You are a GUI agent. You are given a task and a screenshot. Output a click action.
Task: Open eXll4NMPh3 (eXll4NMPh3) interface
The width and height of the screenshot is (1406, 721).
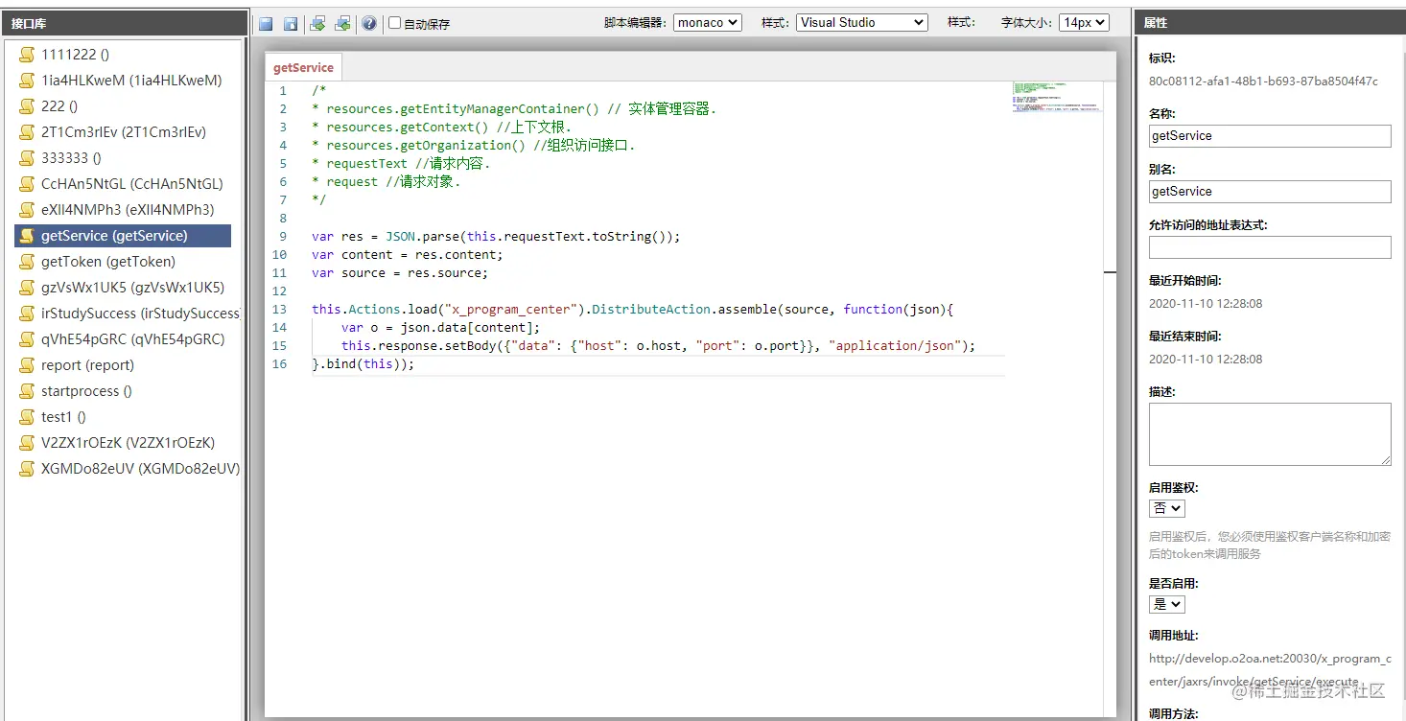[x=128, y=210]
